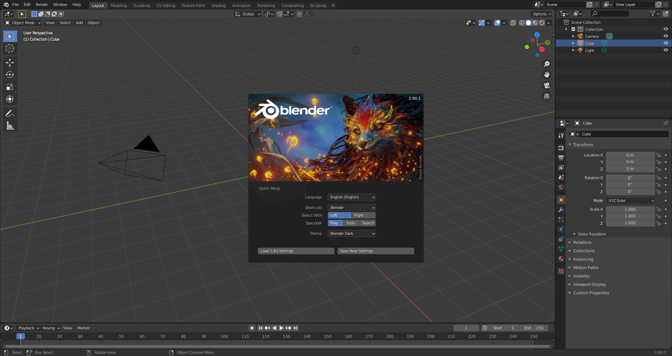This screenshot has height=356, width=672.
Task: Switch viewport to rendered shading
Action: click(x=542, y=23)
